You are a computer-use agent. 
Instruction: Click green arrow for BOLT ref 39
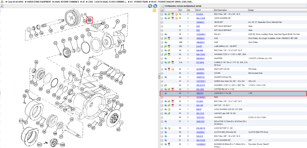point(169,50)
